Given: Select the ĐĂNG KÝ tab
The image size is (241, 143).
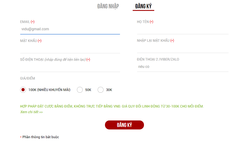Looking at the screenshot, I should click(x=143, y=6).
